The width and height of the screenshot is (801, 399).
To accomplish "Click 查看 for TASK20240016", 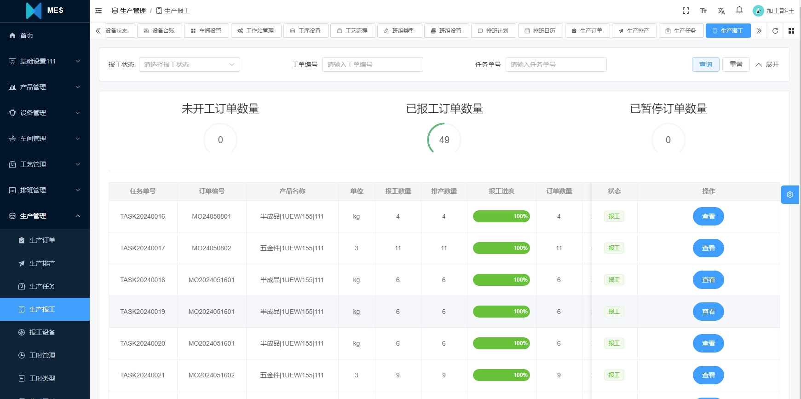I will pyautogui.click(x=708, y=216).
